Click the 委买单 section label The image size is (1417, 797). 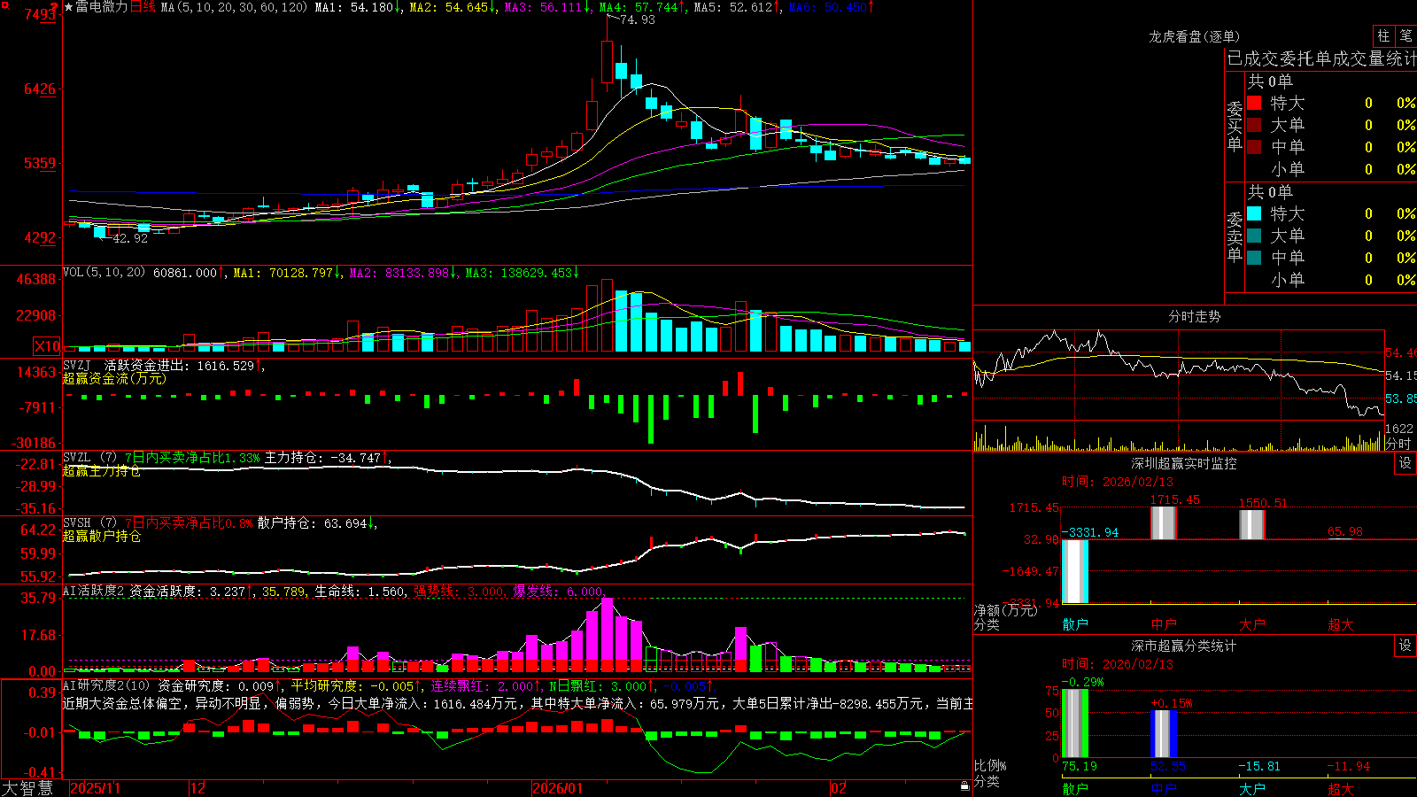(1235, 126)
